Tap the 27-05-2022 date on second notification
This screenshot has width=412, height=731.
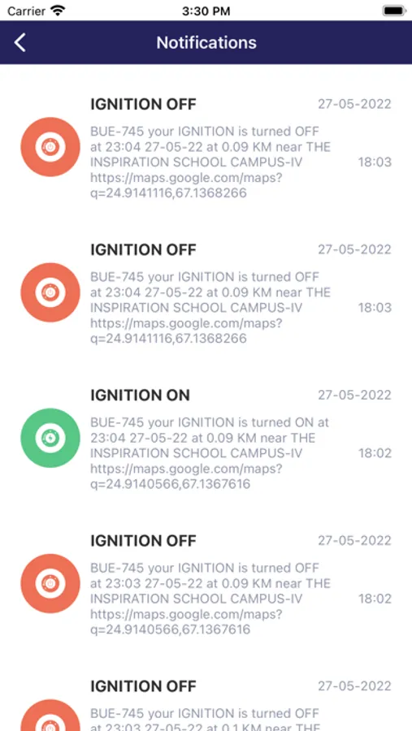pos(354,249)
